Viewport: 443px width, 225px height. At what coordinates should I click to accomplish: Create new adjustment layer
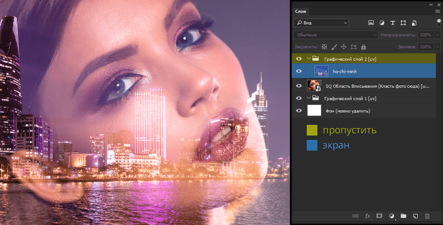[392, 216]
